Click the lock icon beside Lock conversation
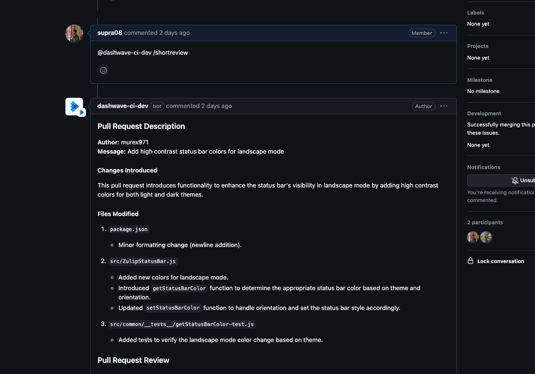 (470, 261)
